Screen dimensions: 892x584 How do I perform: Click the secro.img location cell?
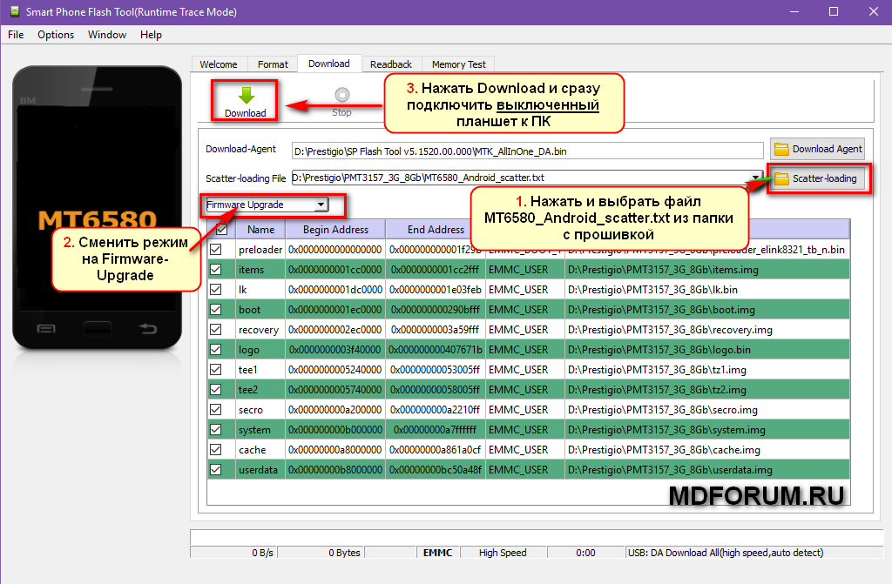[707, 409]
